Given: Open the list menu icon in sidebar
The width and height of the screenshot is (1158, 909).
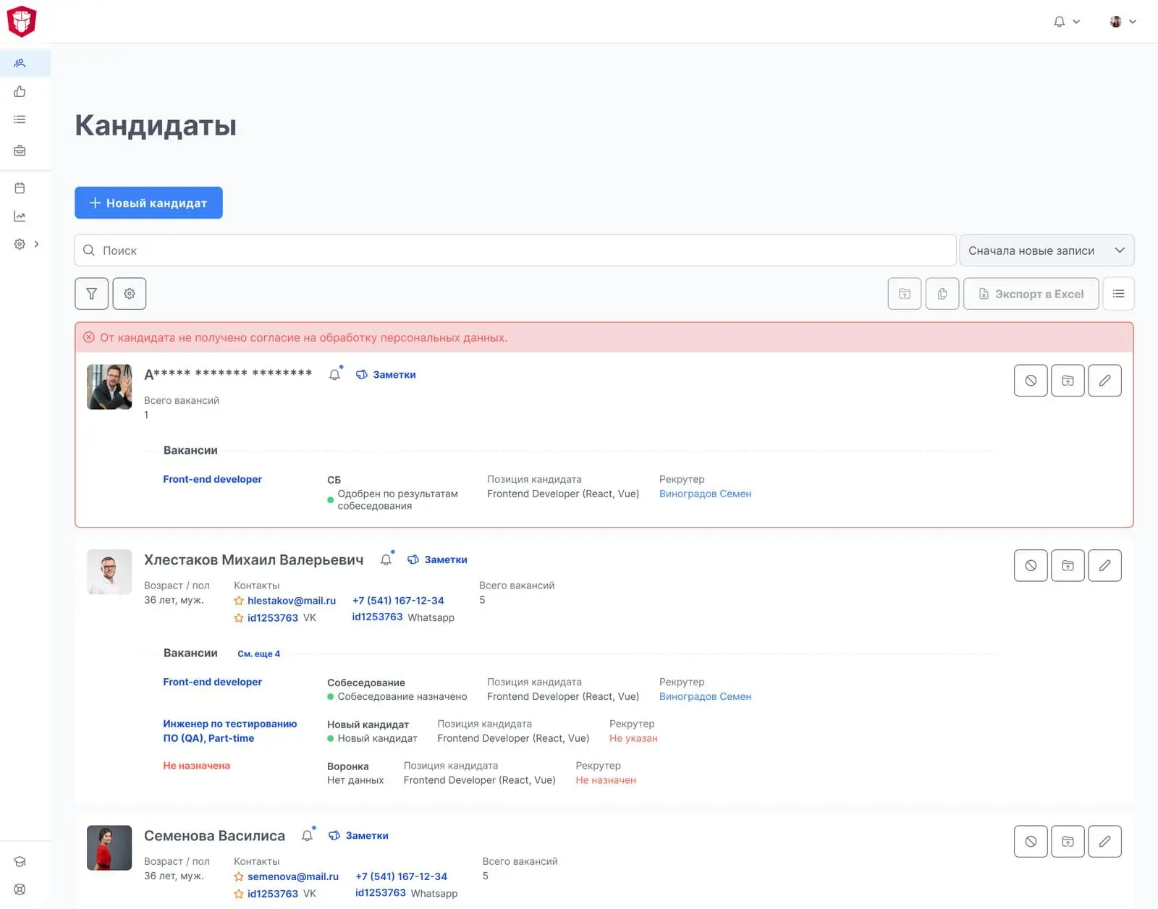Looking at the screenshot, I should click(x=20, y=119).
